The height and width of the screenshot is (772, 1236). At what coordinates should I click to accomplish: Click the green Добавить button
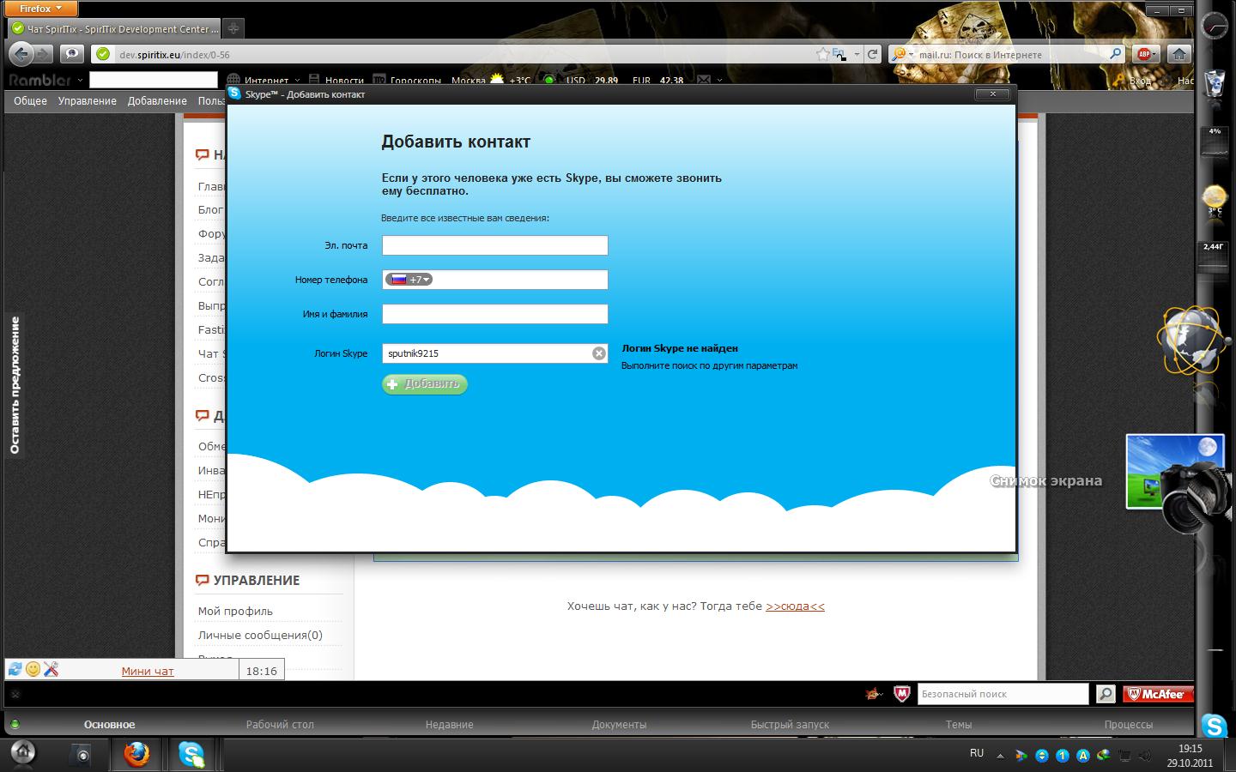(425, 384)
